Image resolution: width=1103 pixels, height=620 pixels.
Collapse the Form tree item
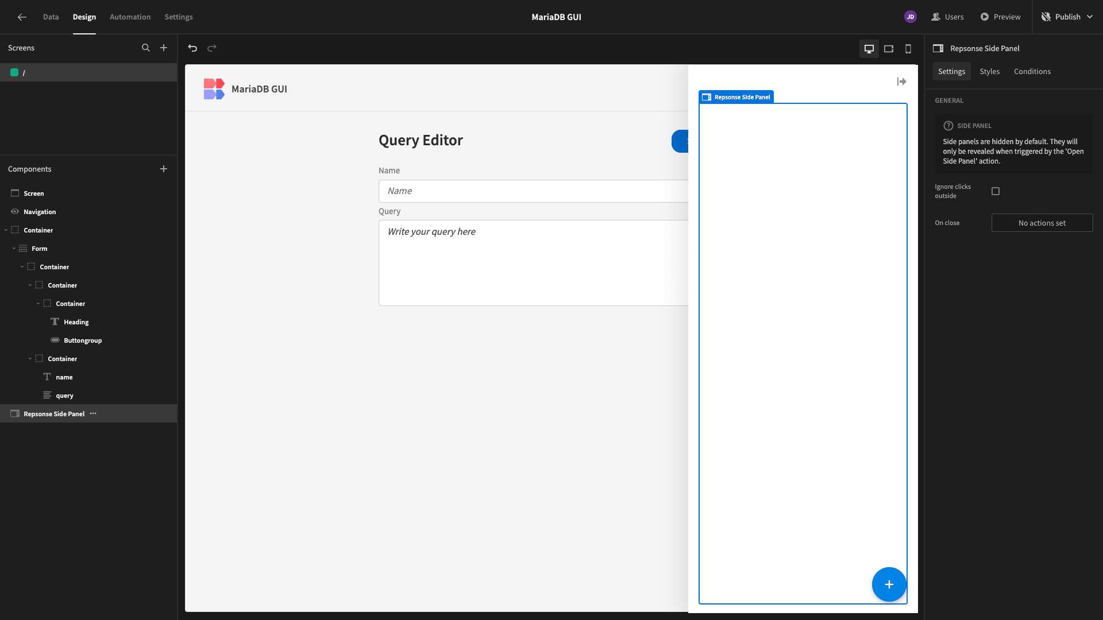point(14,249)
